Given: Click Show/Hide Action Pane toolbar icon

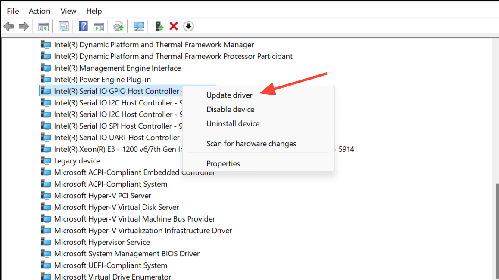Looking at the screenshot, I should point(99,26).
